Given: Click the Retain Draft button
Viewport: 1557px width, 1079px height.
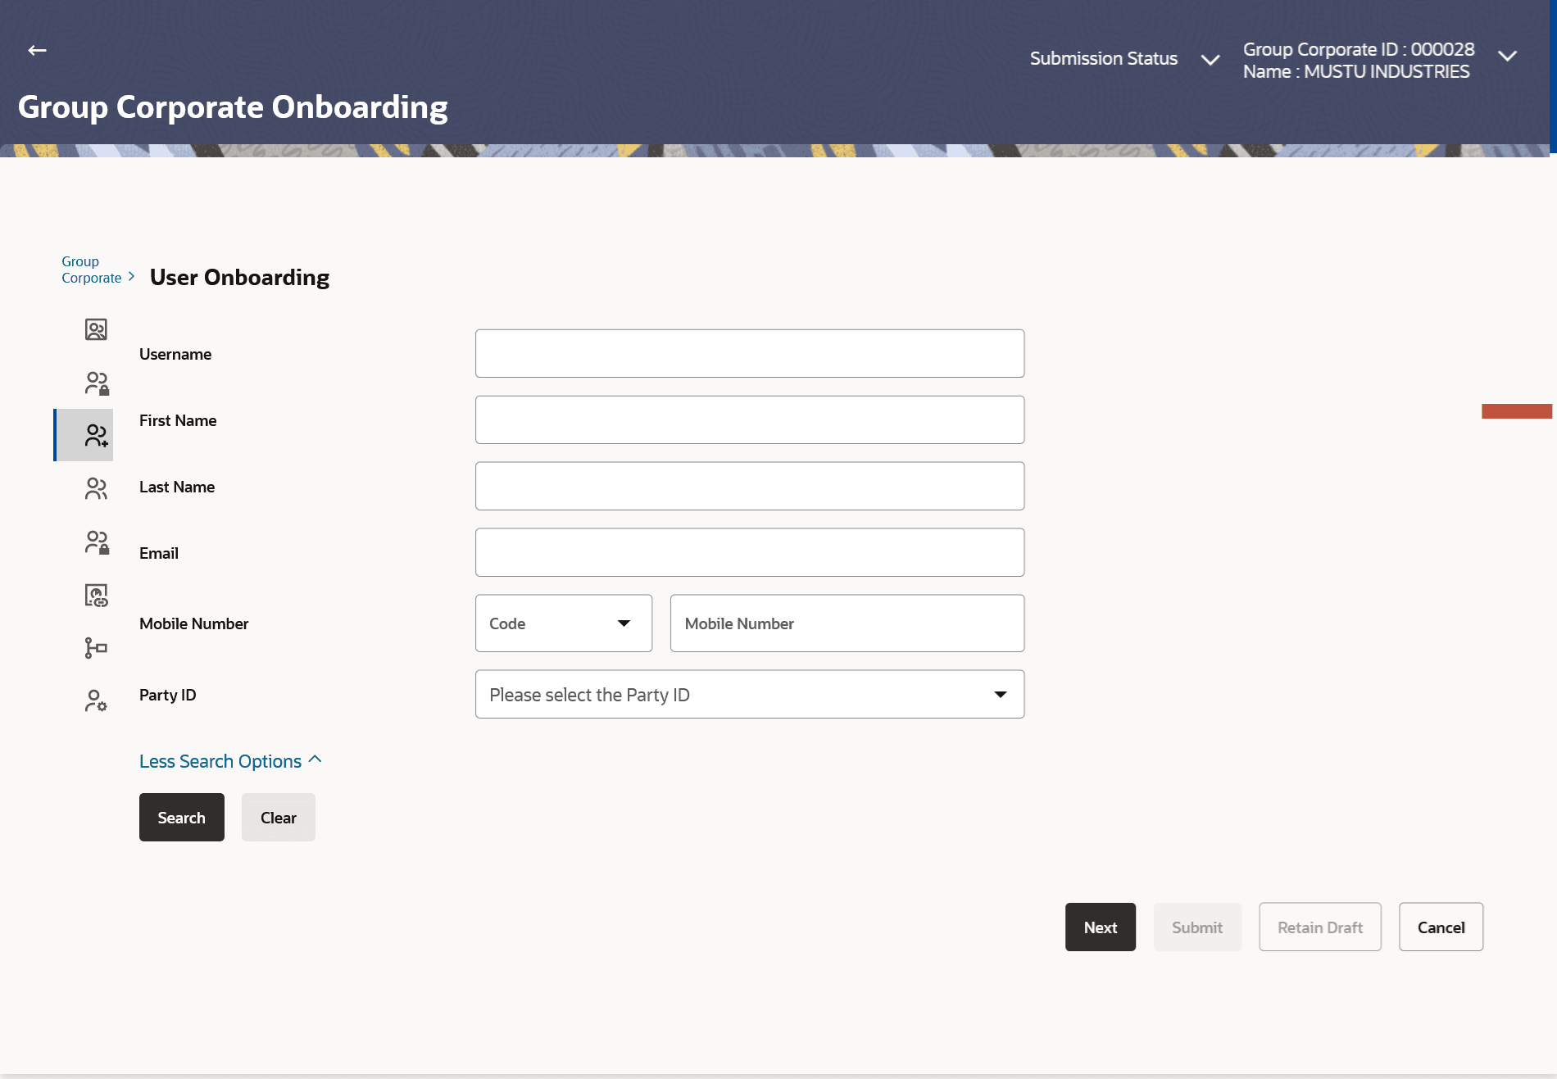Looking at the screenshot, I should pyautogui.click(x=1320, y=927).
